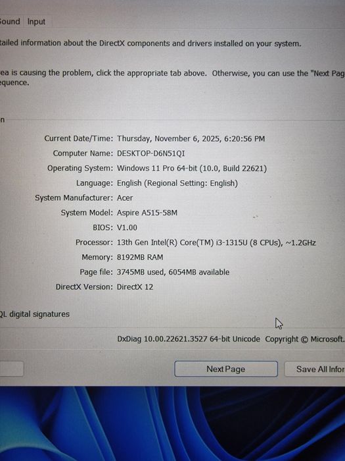Image resolution: width=345 pixels, height=461 pixels.
Task: Click the Page file label
Action: [96, 272]
